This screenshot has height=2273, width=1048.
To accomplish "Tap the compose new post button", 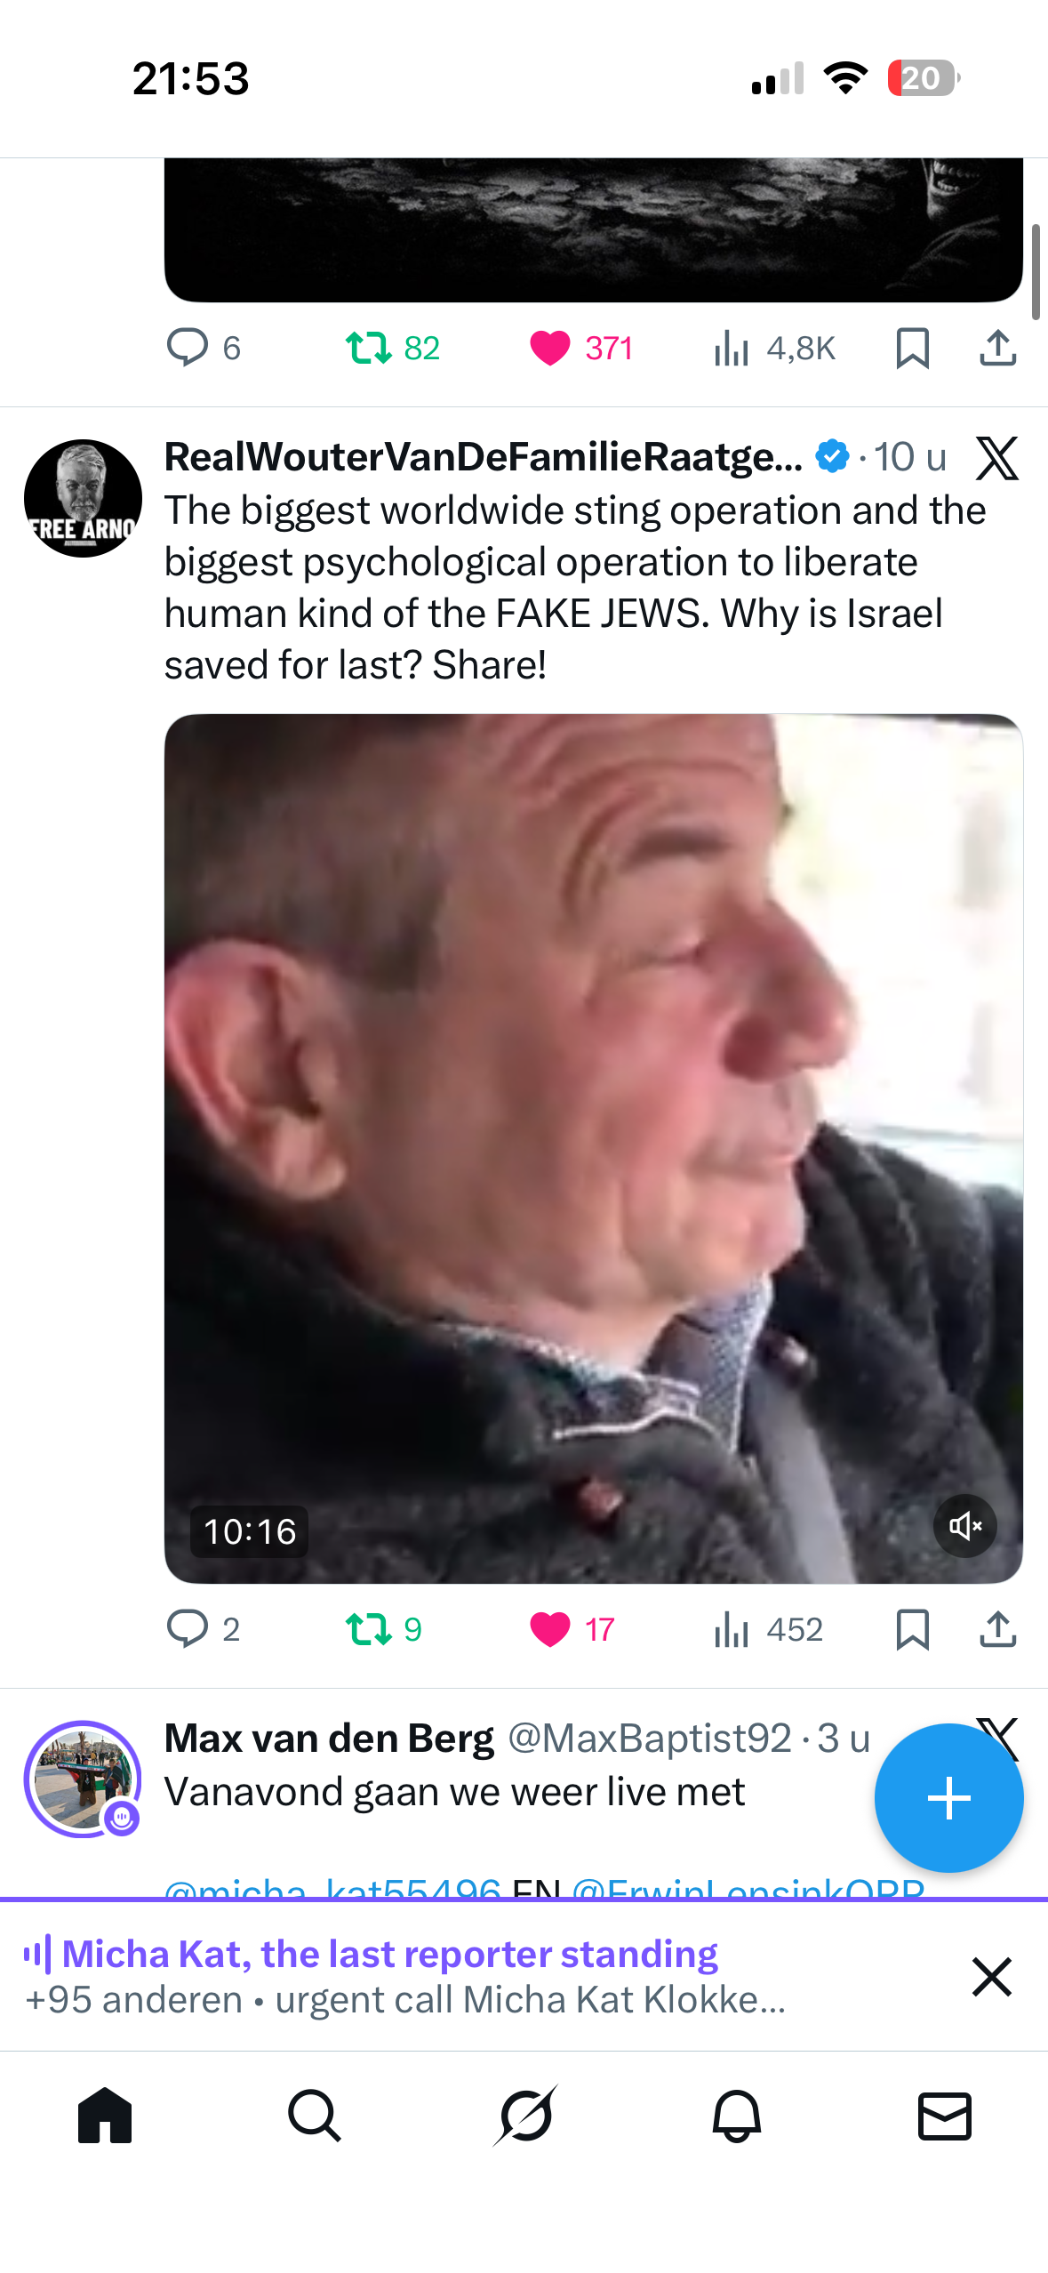I will click(948, 1798).
